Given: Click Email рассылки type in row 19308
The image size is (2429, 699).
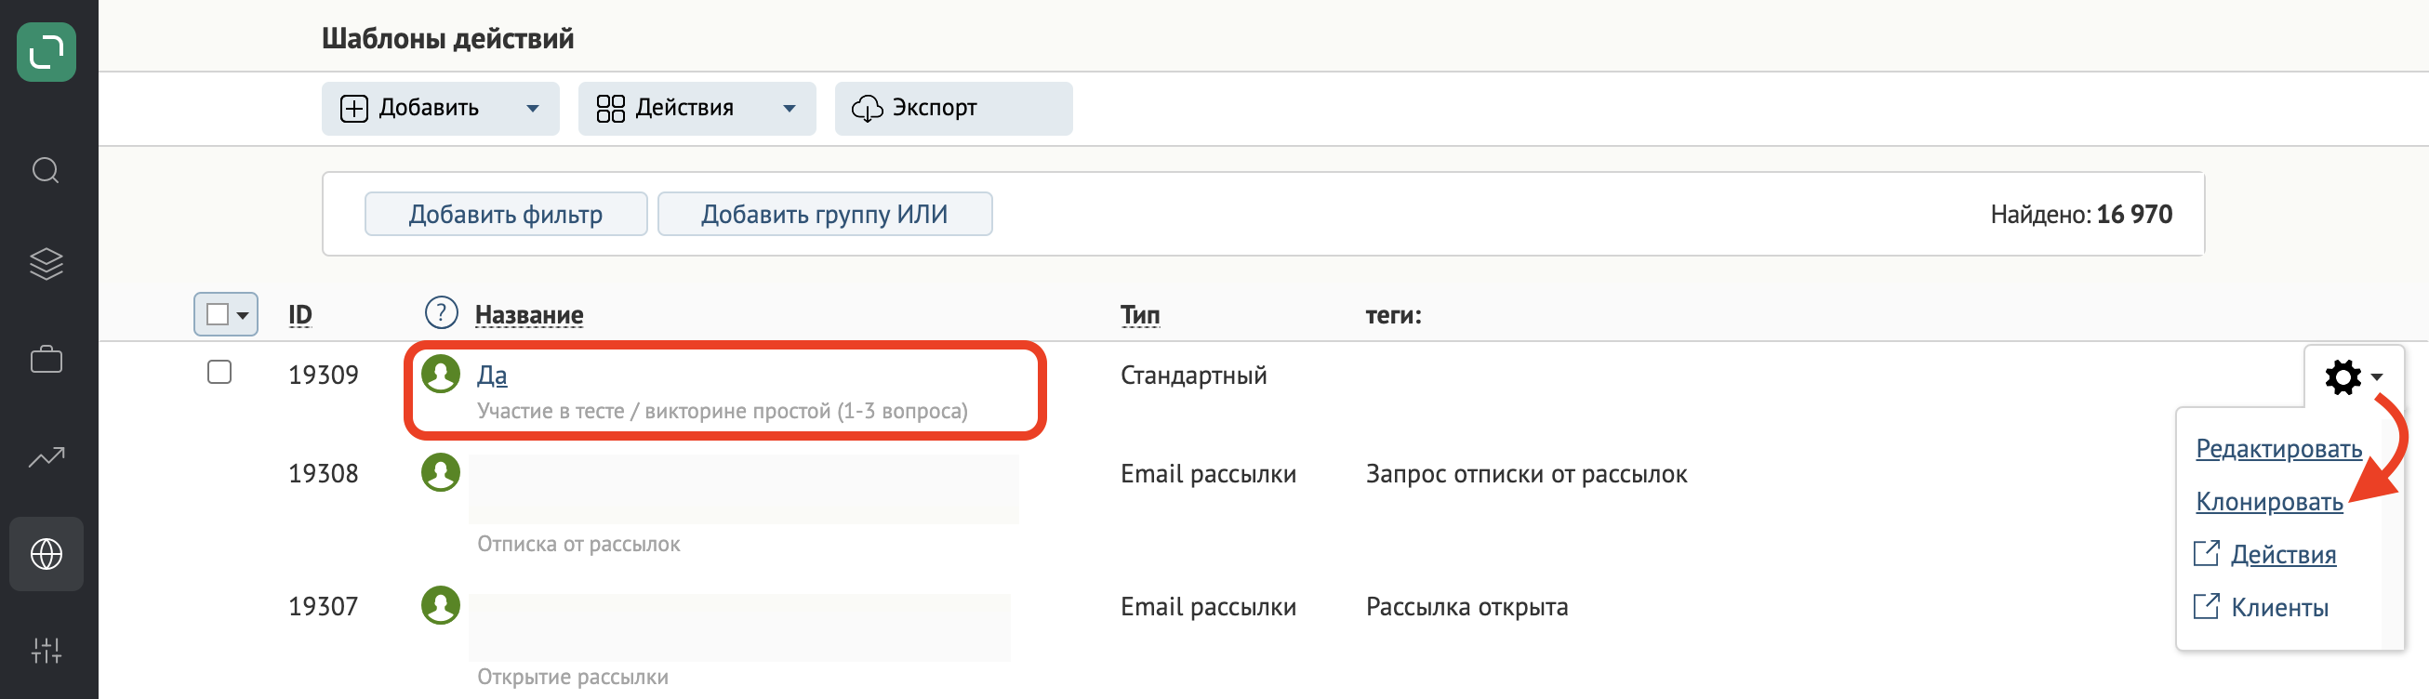Looking at the screenshot, I should [x=1207, y=474].
